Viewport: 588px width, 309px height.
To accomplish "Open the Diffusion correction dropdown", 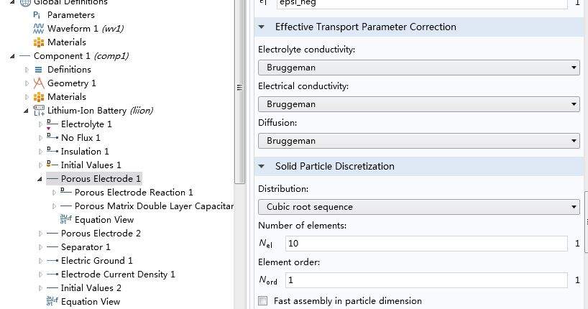I will coord(418,141).
